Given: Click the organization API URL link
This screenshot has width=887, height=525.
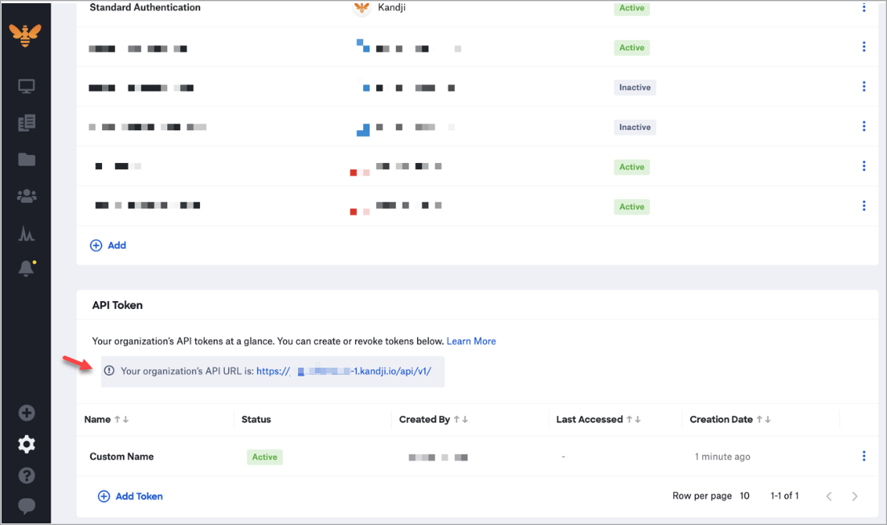Looking at the screenshot, I should point(341,371).
